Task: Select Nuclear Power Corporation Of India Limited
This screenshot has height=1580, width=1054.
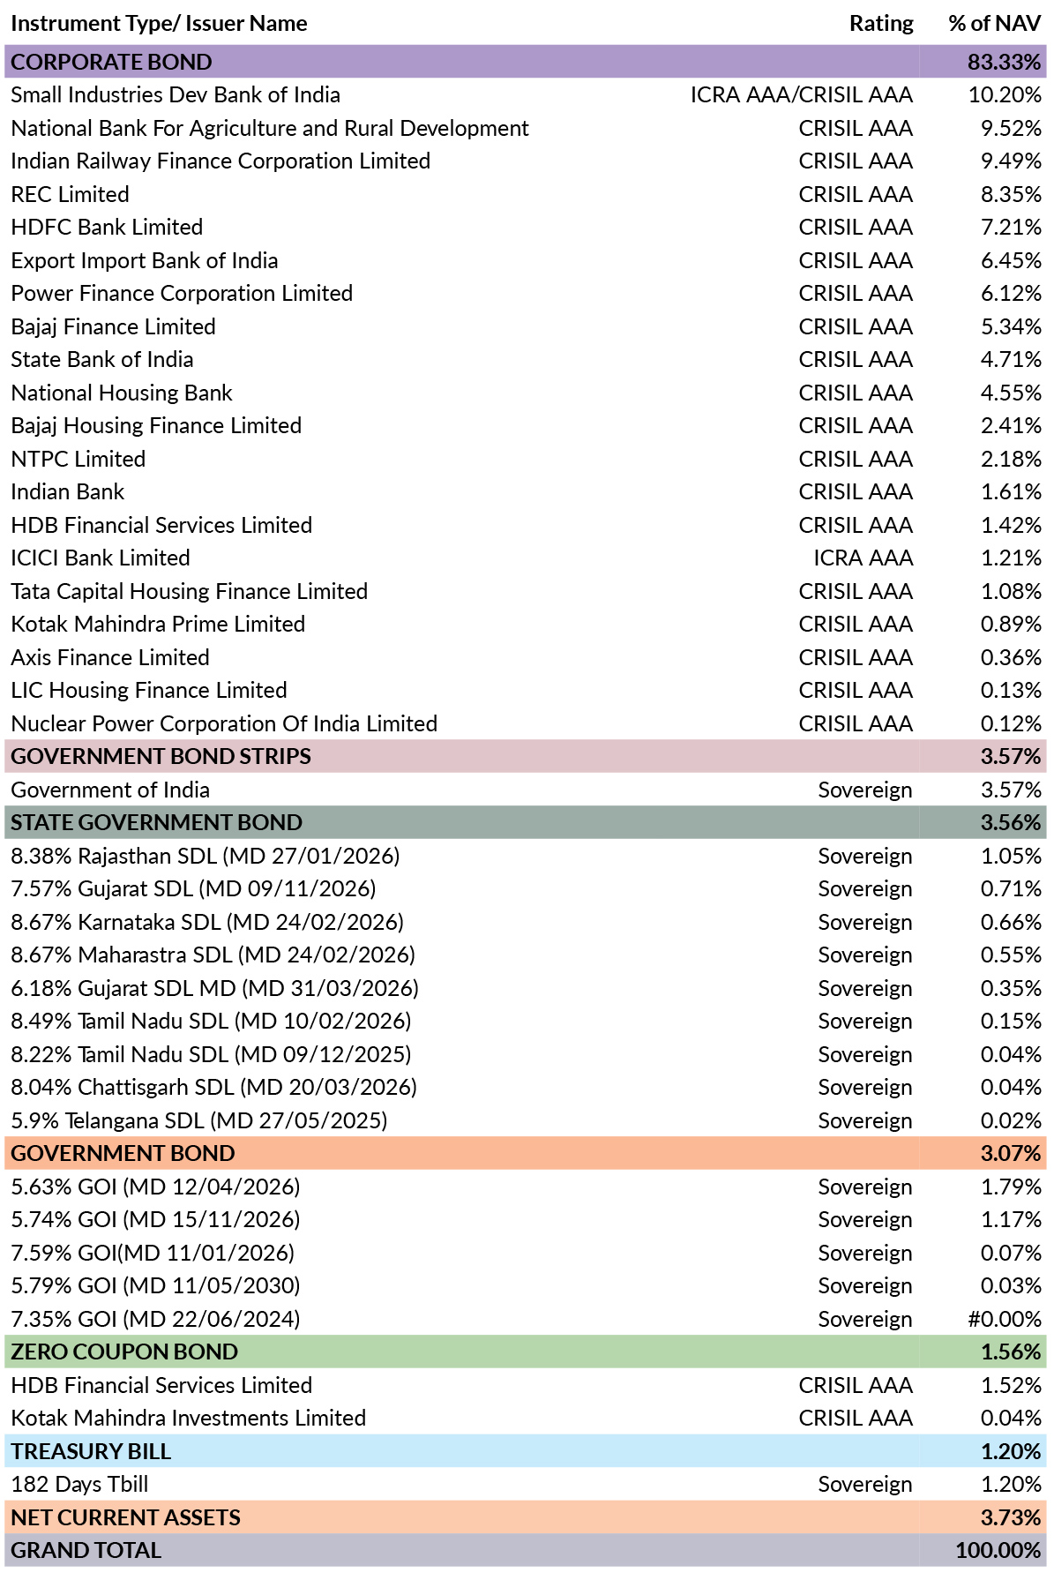Action: [x=224, y=723]
